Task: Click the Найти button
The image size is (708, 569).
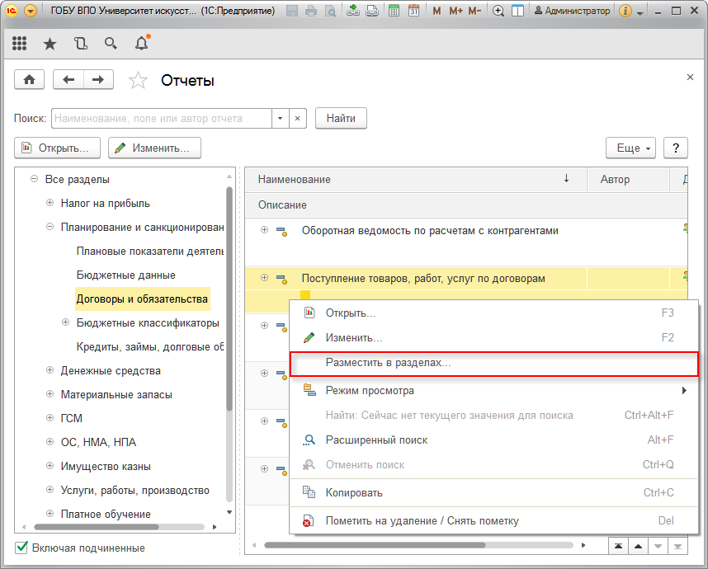Action: tap(341, 118)
